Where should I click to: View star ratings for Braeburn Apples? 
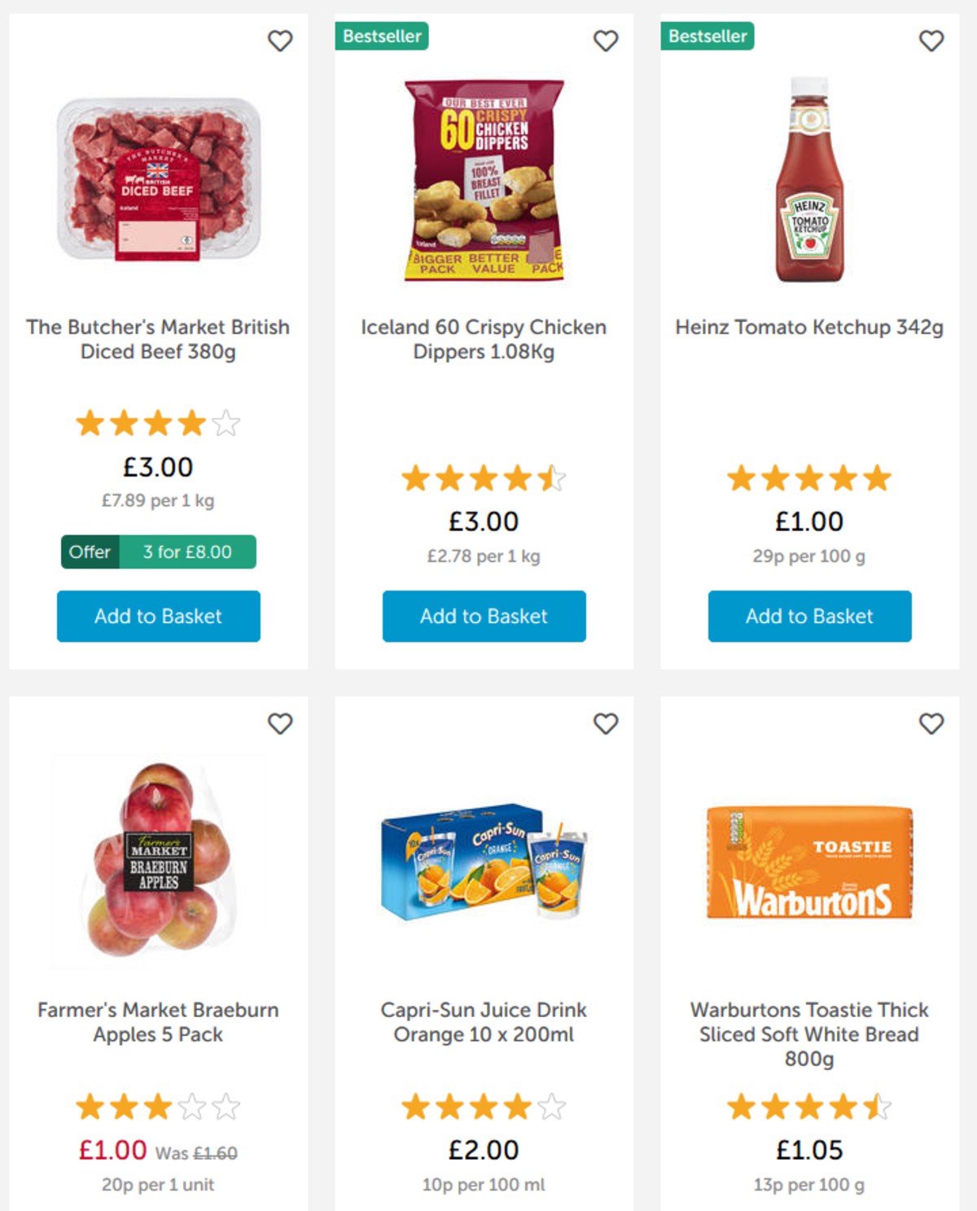(158, 1107)
